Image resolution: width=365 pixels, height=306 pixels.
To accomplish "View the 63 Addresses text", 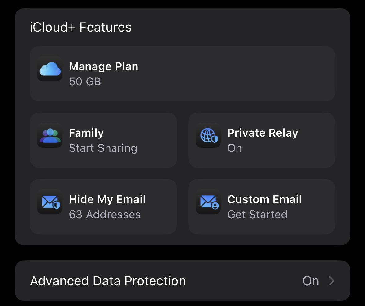I will [105, 215].
